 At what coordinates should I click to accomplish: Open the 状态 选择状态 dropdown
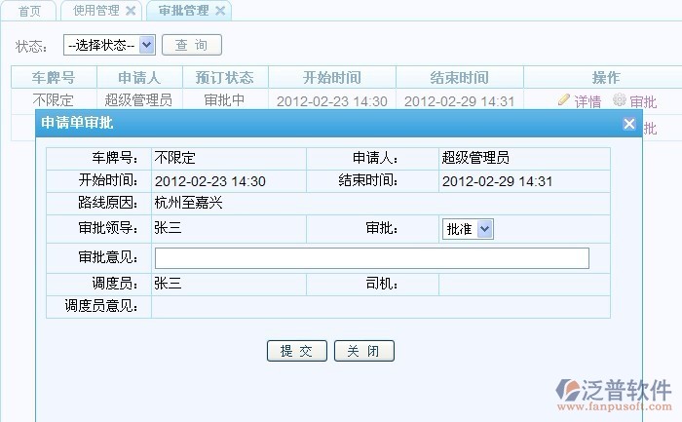point(109,45)
